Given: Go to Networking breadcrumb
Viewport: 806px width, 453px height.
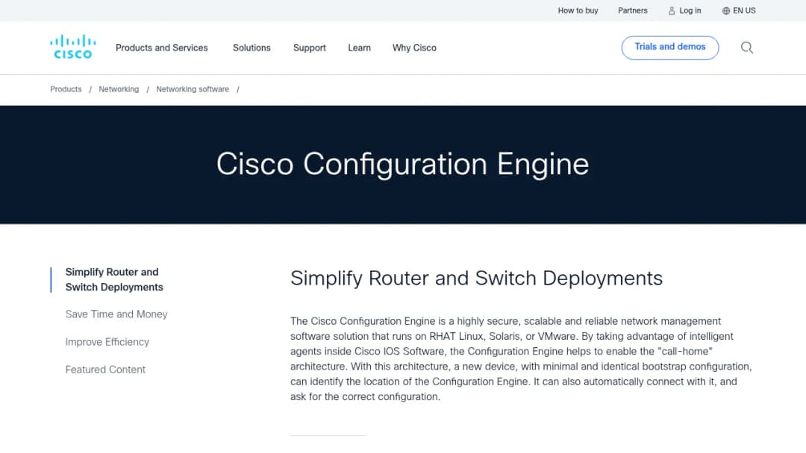Looking at the screenshot, I should click(x=119, y=89).
